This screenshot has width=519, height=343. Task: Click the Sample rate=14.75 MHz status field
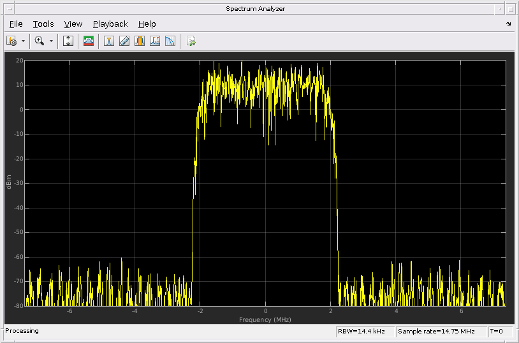pyautogui.click(x=441, y=332)
